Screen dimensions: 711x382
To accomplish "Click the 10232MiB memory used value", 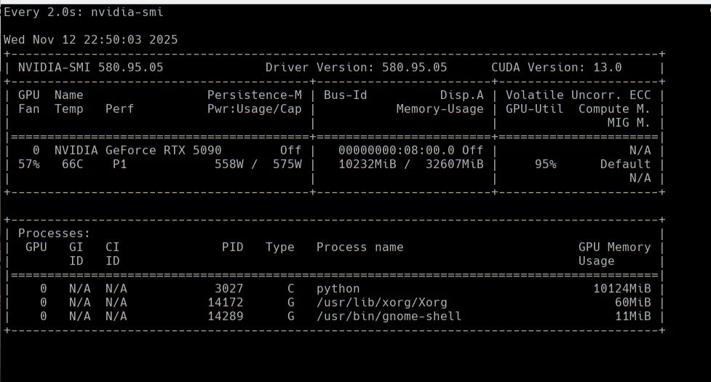I will click(367, 164).
